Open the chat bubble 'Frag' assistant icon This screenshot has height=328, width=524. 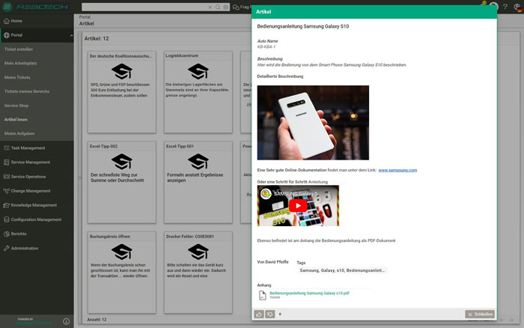236,7
